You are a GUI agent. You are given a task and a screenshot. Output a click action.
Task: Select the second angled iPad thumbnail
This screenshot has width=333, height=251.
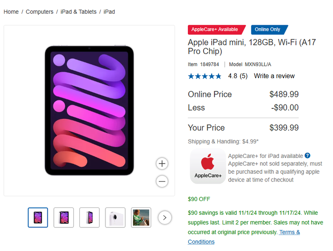pos(64,217)
